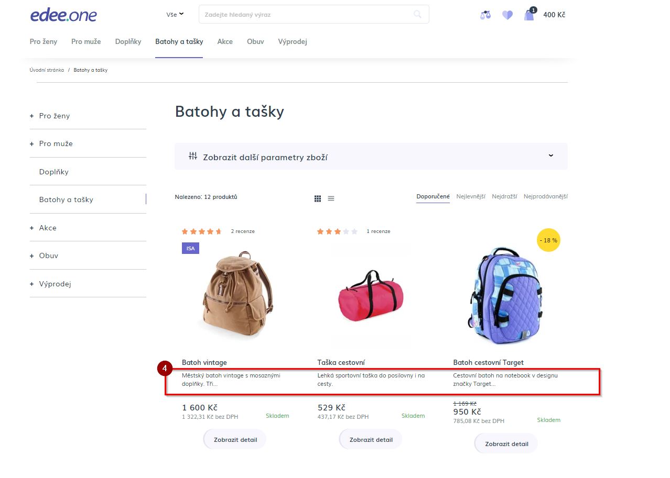Expand the Výprodej sidebar plus sign
This screenshot has height=478, width=670.
(32, 284)
